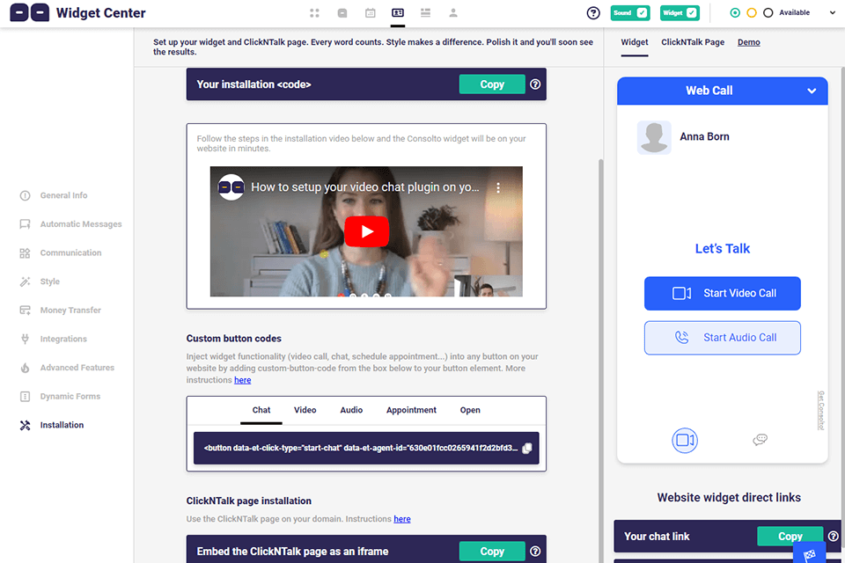845x563 pixels.
Task: Select the widget center icon in top navigation
Action: pos(398,13)
